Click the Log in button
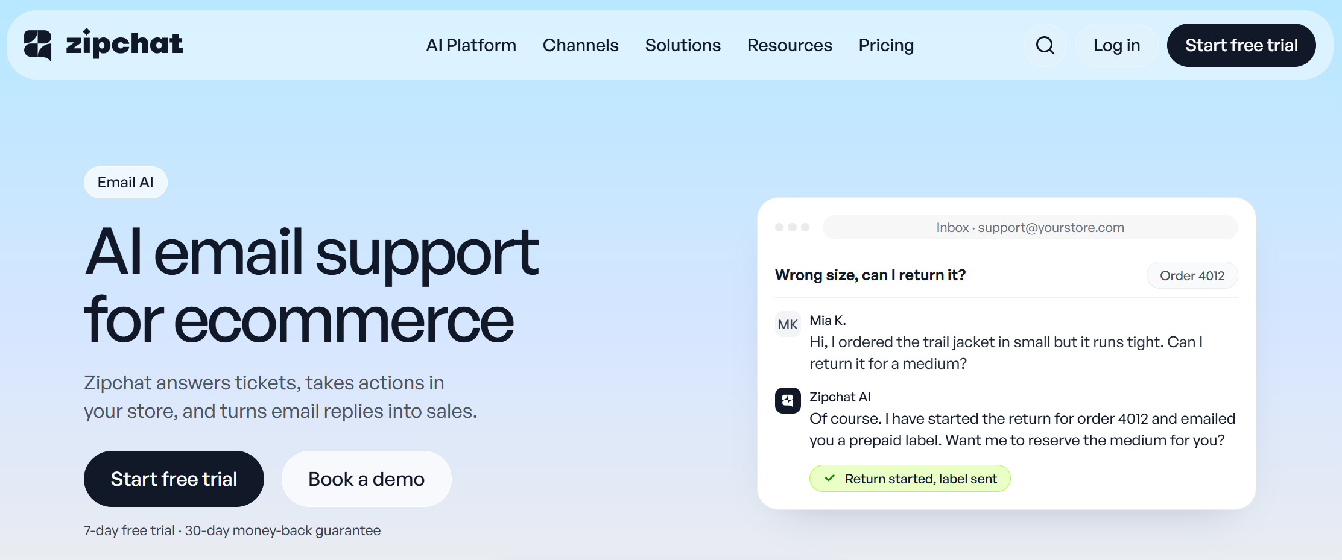 click(1116, 45)
